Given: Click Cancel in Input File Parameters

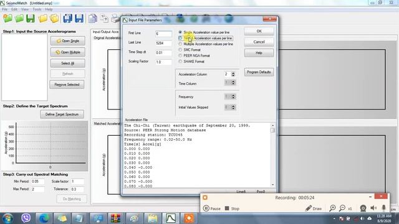Looking at the screenshot, I should [259, 42].
